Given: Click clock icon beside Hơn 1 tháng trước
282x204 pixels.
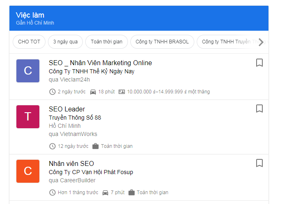Looking at the screenshot, I should [x=52, y=193].
